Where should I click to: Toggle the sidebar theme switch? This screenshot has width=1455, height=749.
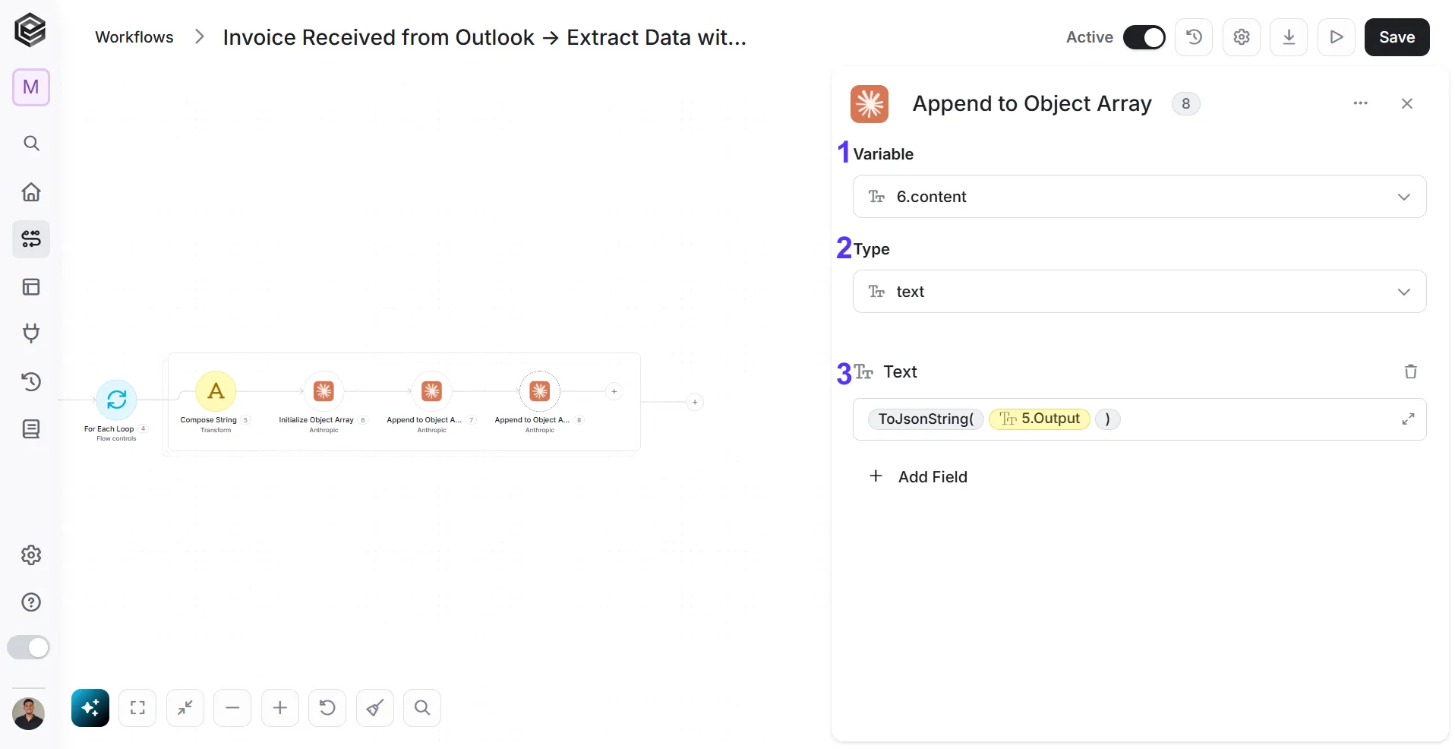pyautogui.click(x=29, y=647)
